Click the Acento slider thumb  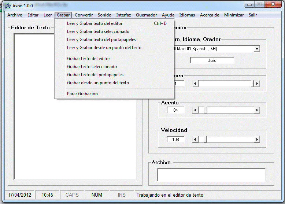tap(206, 110)
